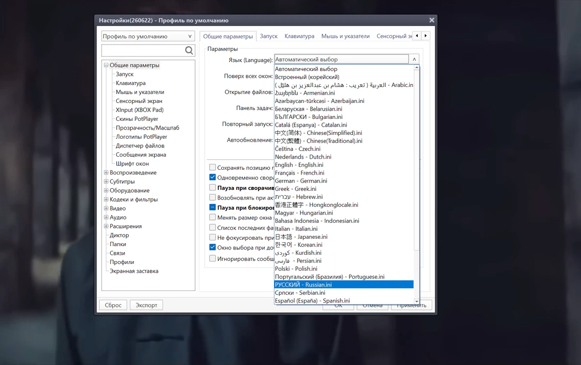The image size is (581, 365).
Task: Choose 'Čeština - Czech.ini' language
Action: [x=344, y=149]
